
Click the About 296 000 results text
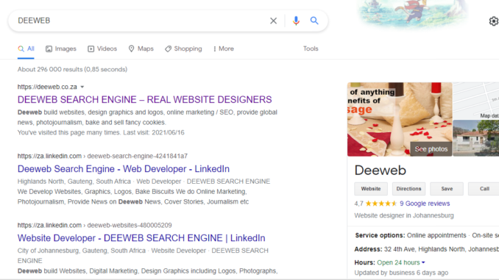coord(72,69)
